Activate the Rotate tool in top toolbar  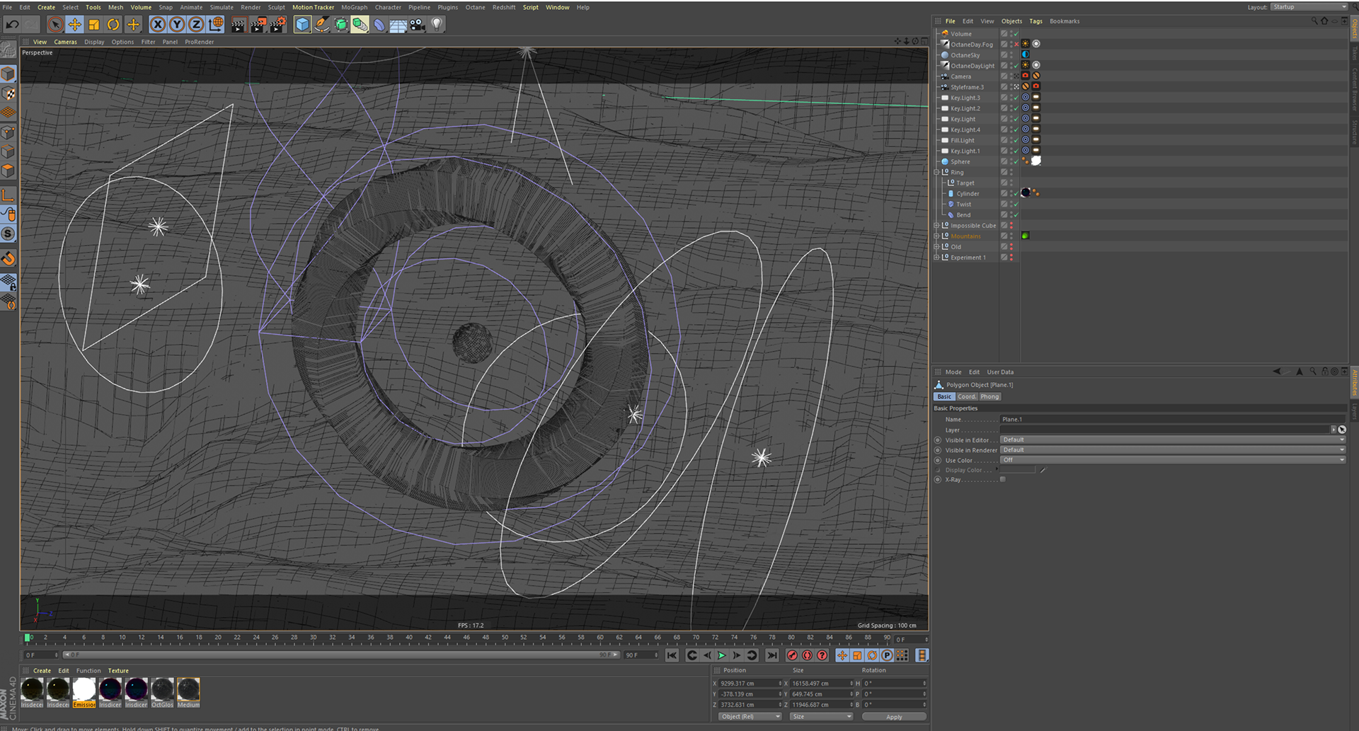[113, 25]
